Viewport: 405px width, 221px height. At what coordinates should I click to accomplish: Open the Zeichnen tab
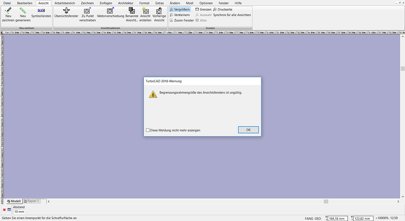[x=87, y=3]
